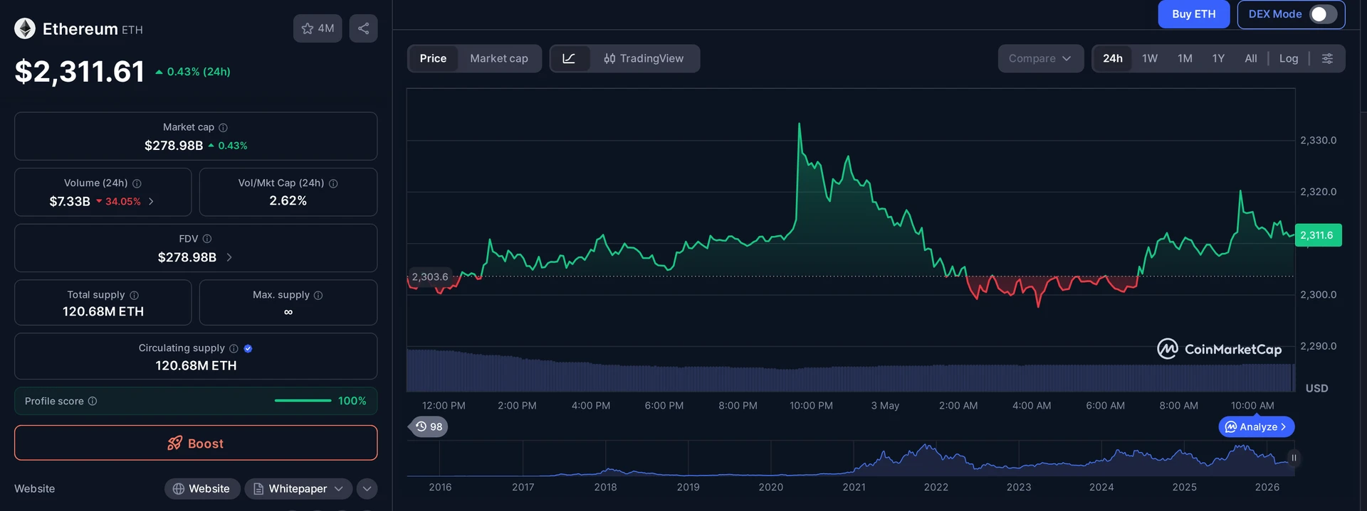The image size is (1367, 511).
Task: Show Market cap info tooltip icon
Action: coord(223,127)
